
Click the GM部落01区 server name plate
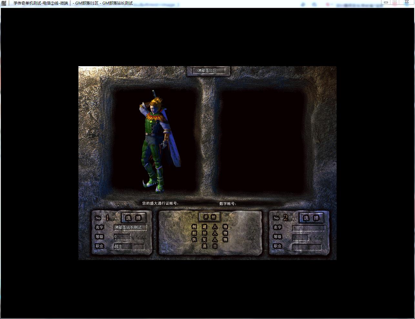coord(208,70)
